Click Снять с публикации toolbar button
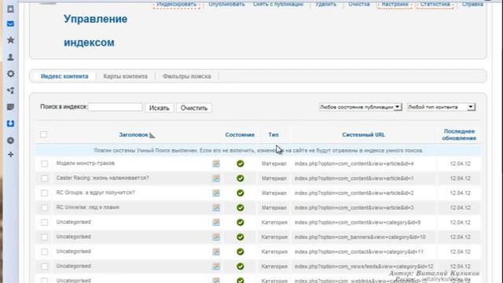The image size is (503, 283). click(x=278, y=4)
